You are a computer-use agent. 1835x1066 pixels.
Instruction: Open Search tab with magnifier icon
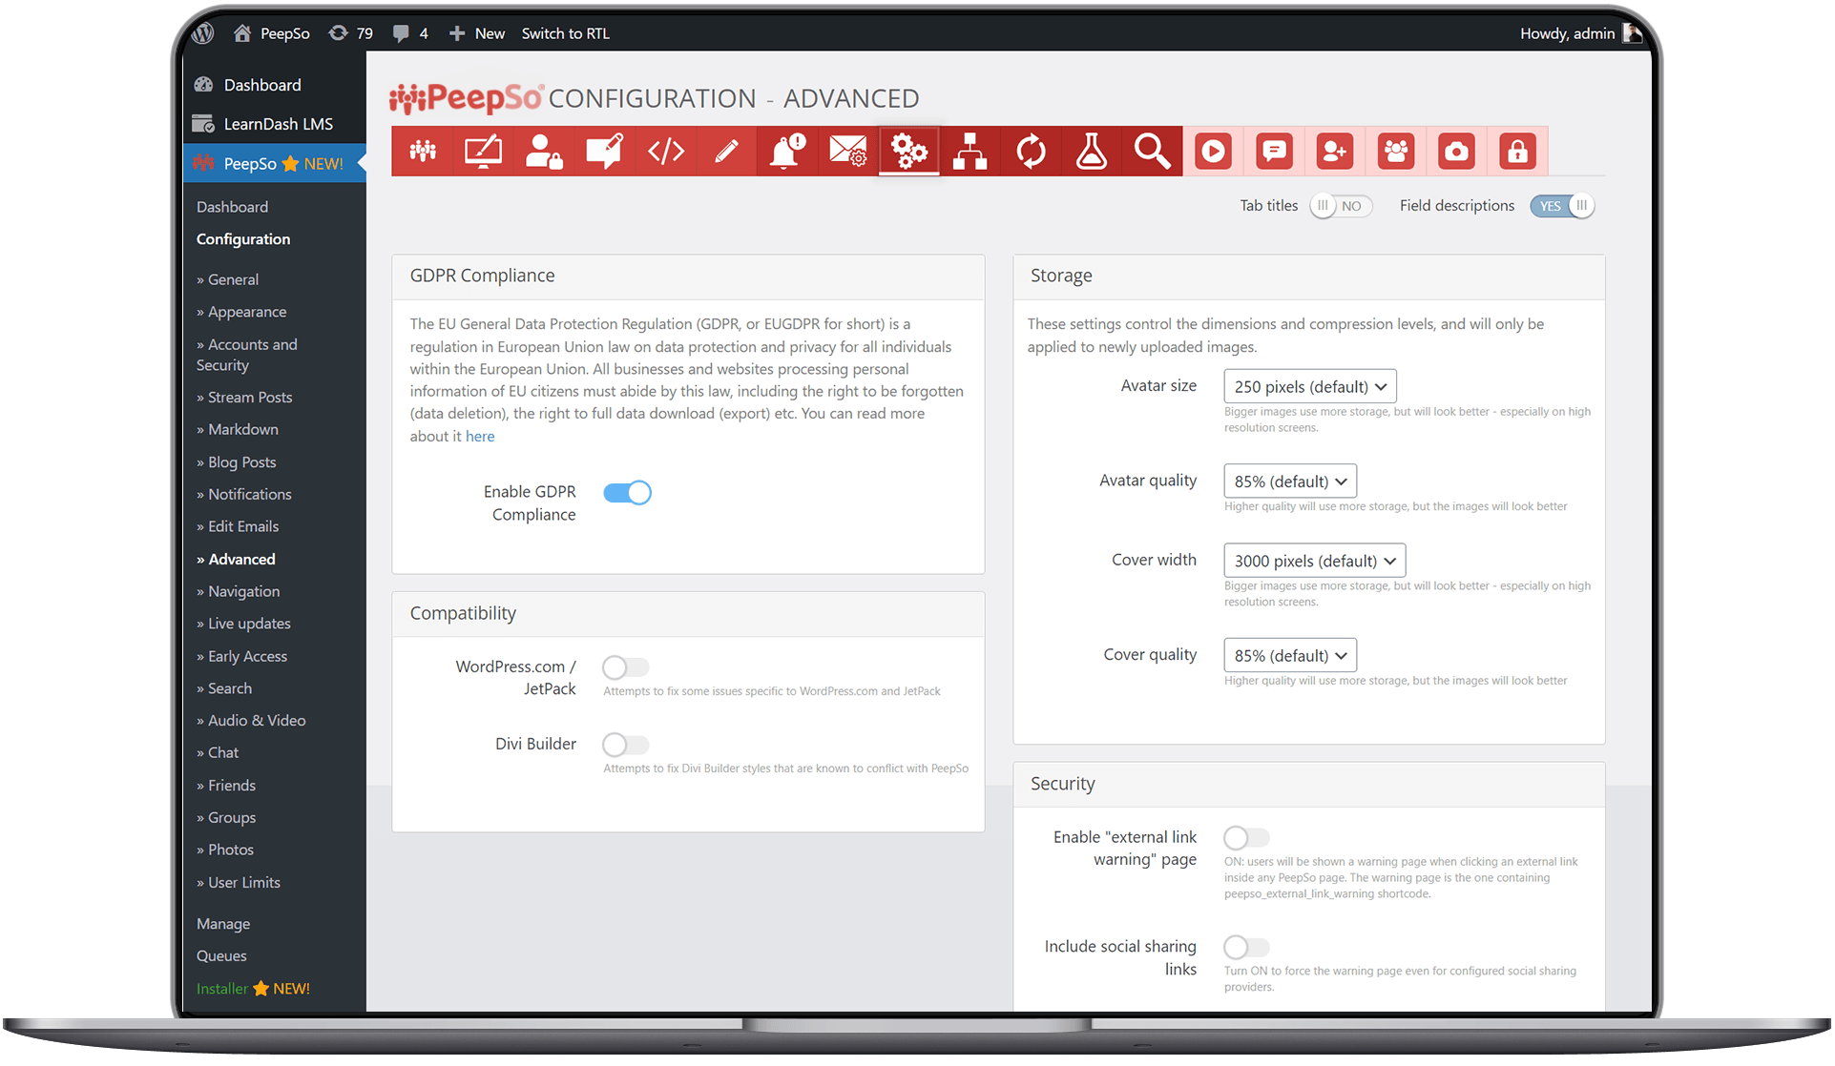point(1153,152)
